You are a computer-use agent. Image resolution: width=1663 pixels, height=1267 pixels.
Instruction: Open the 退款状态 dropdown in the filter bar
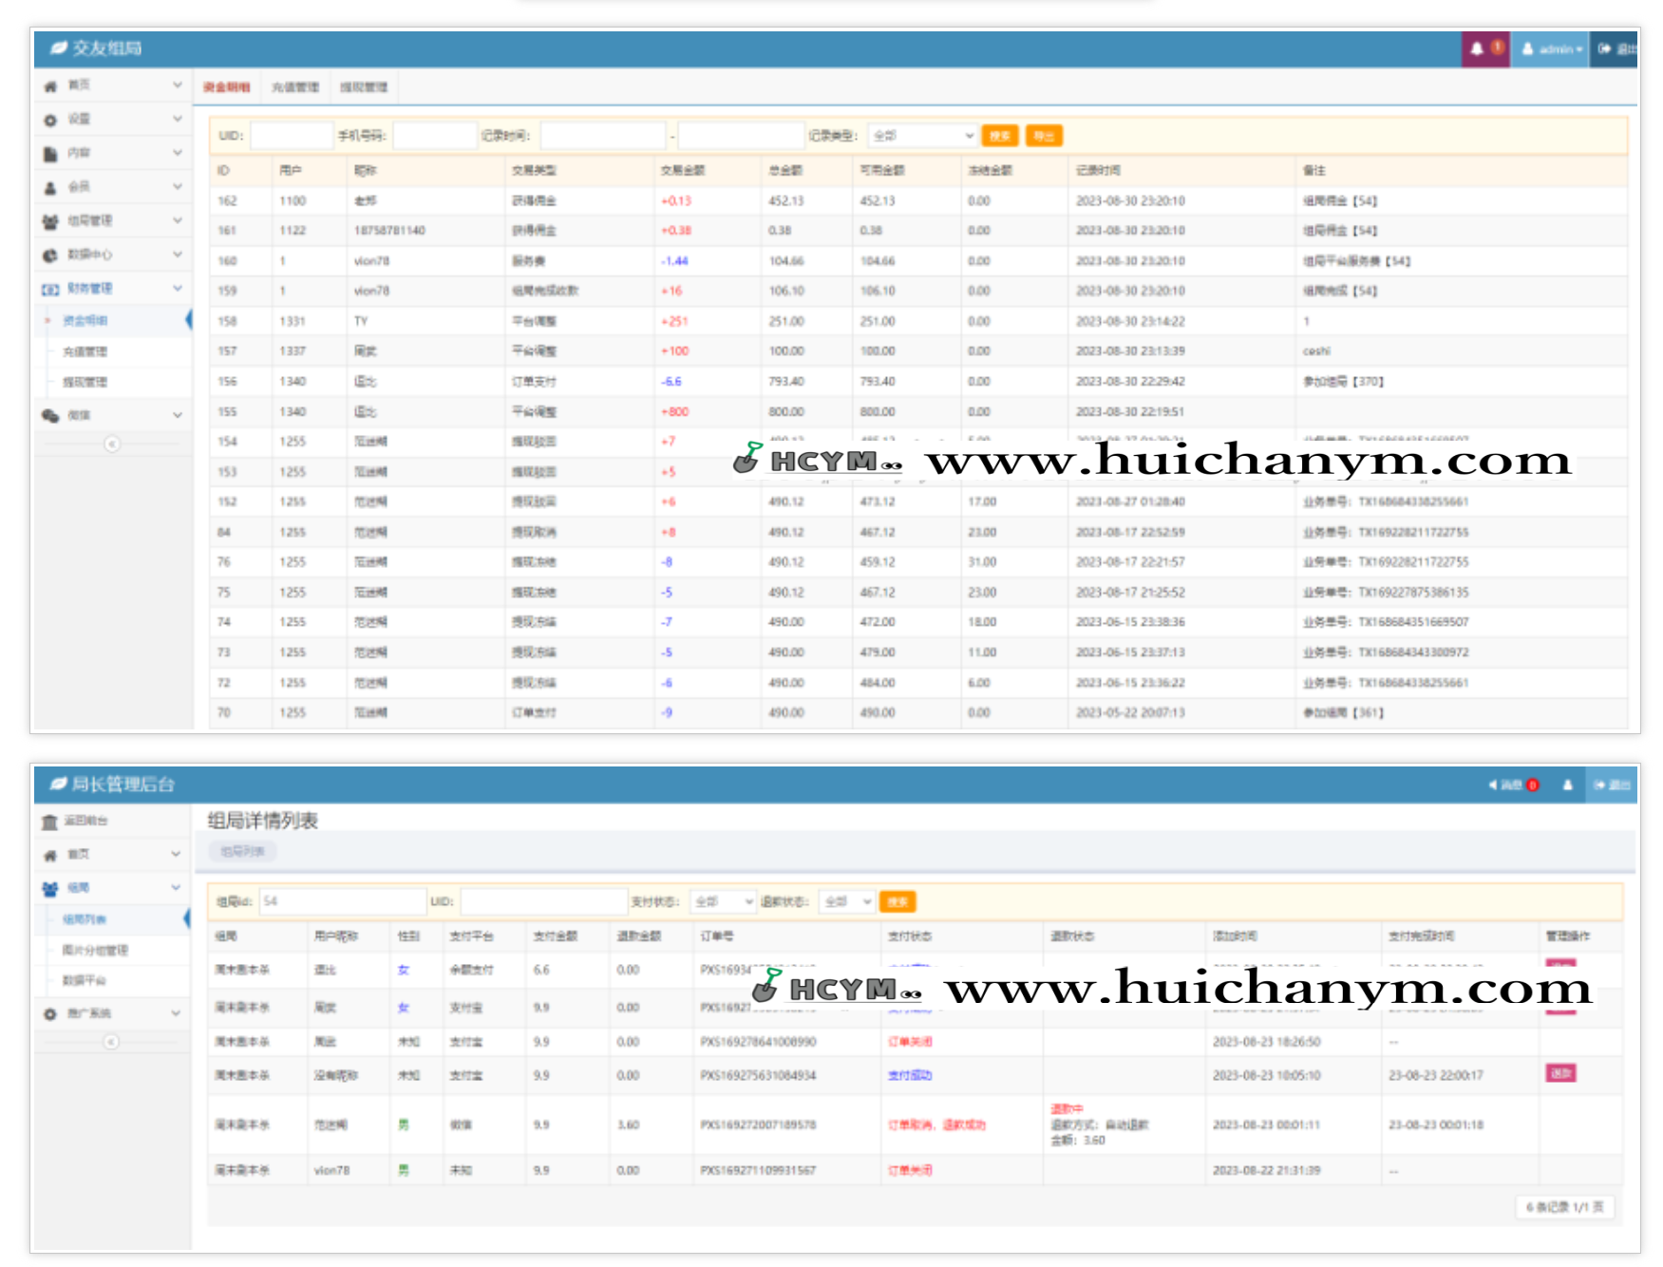[845, 901]
